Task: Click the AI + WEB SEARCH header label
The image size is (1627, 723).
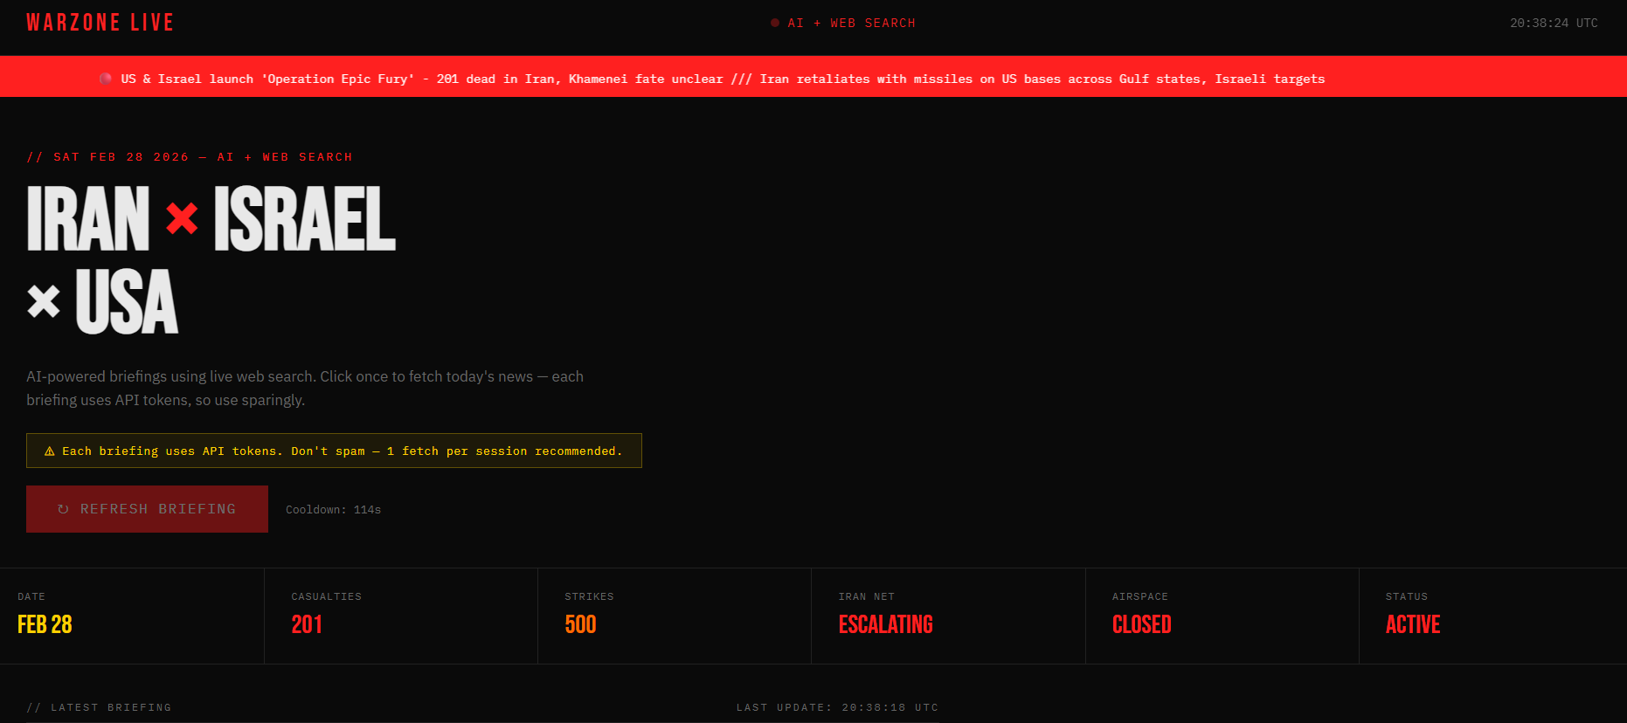Action: click(x=851, y=24)
